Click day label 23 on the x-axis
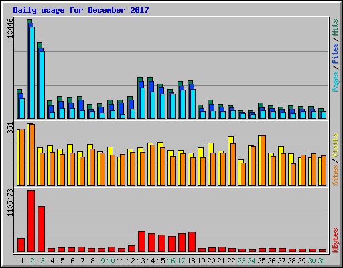This screenshot has width=343, height=268. [241, 261]
